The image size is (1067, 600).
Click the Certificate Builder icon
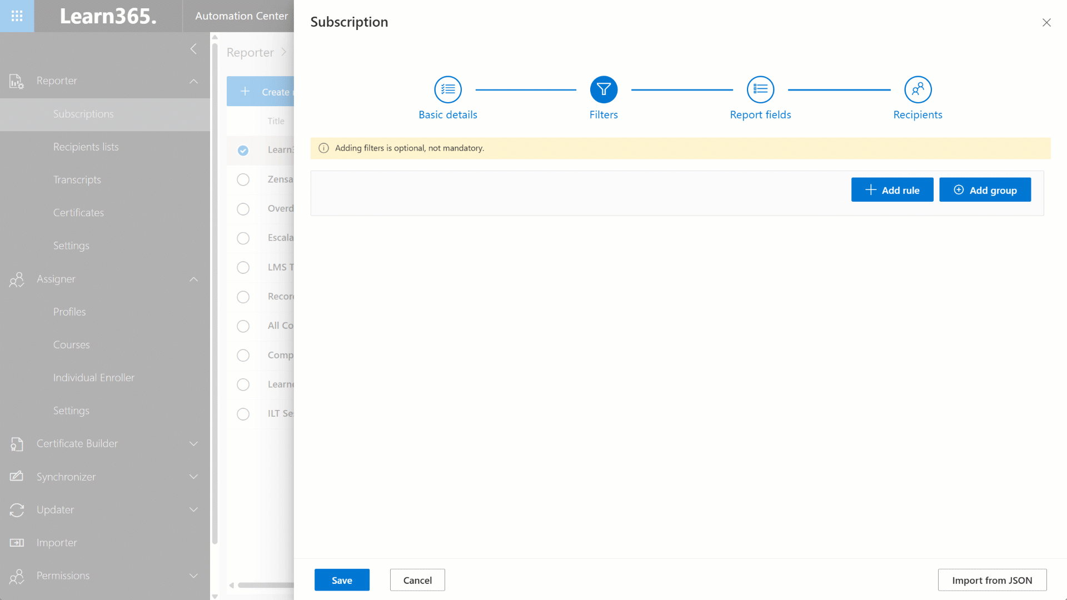(x=17, y=443)
